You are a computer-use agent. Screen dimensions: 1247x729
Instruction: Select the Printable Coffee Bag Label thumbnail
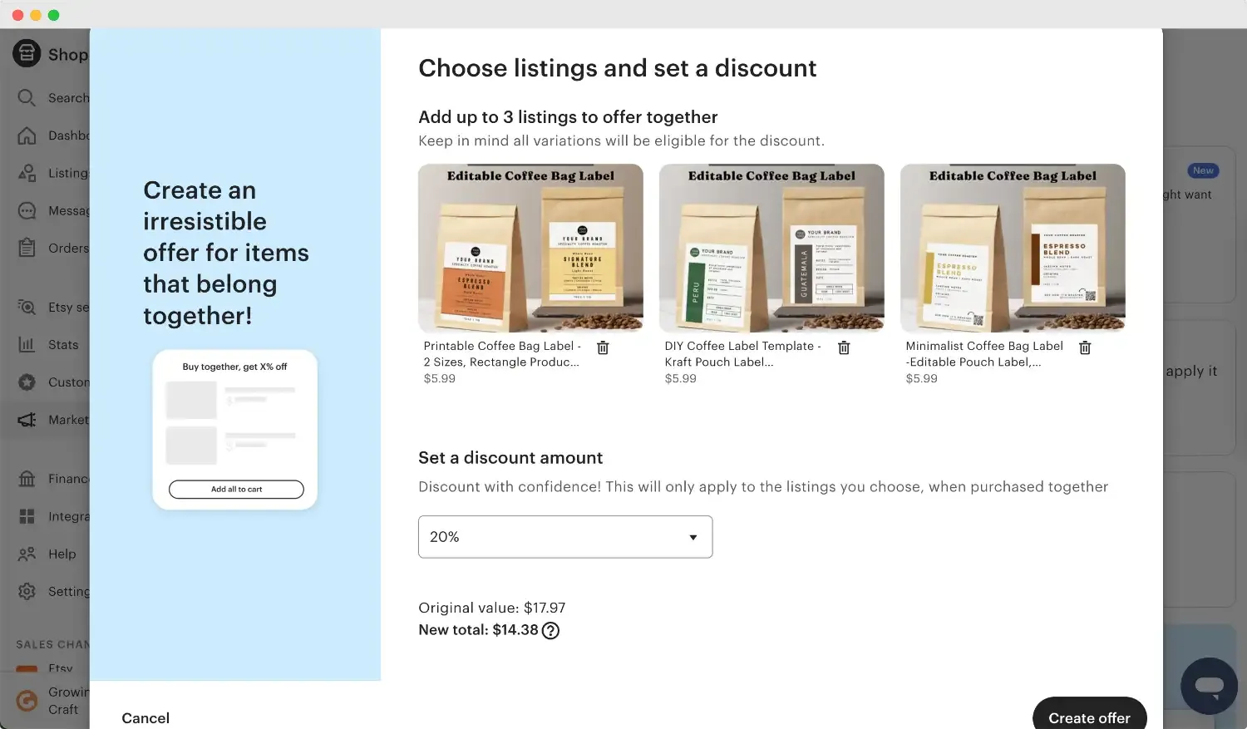(x=530, y=248)
